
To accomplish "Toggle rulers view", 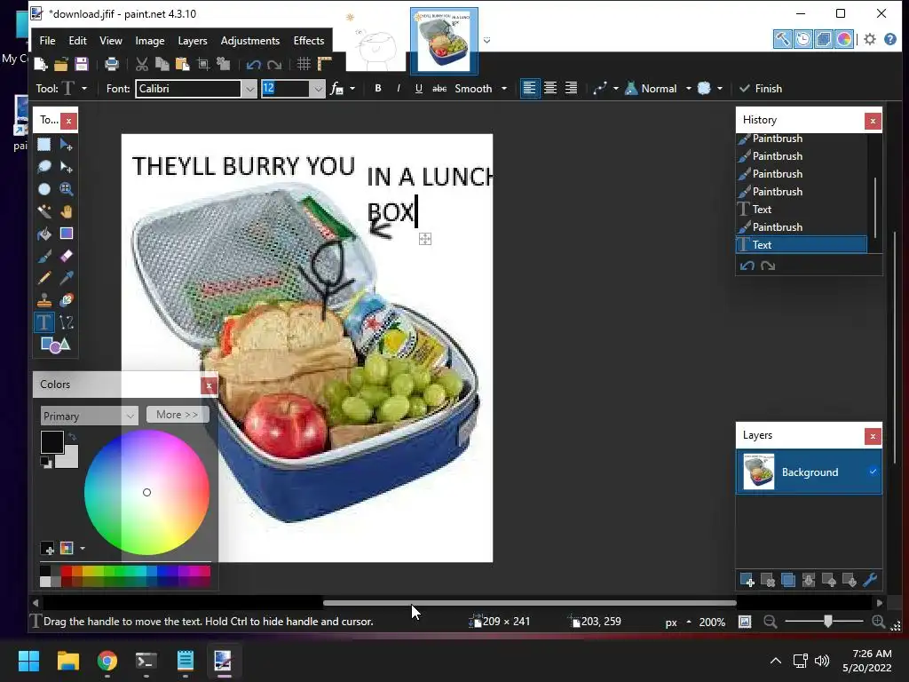I will [325, 64].
